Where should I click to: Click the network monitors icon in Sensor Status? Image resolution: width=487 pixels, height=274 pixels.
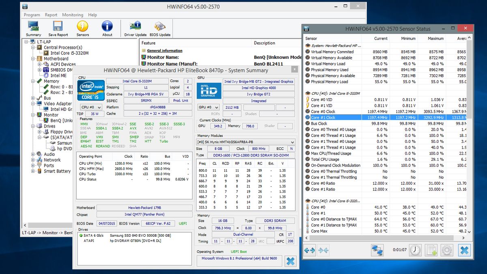tap(377, 250)
